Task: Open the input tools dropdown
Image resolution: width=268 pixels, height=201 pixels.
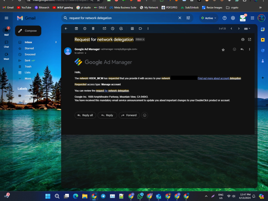Action: 247,29
